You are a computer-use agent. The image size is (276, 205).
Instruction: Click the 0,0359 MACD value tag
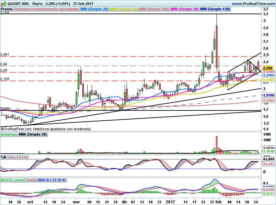click(x=269, y=189)
